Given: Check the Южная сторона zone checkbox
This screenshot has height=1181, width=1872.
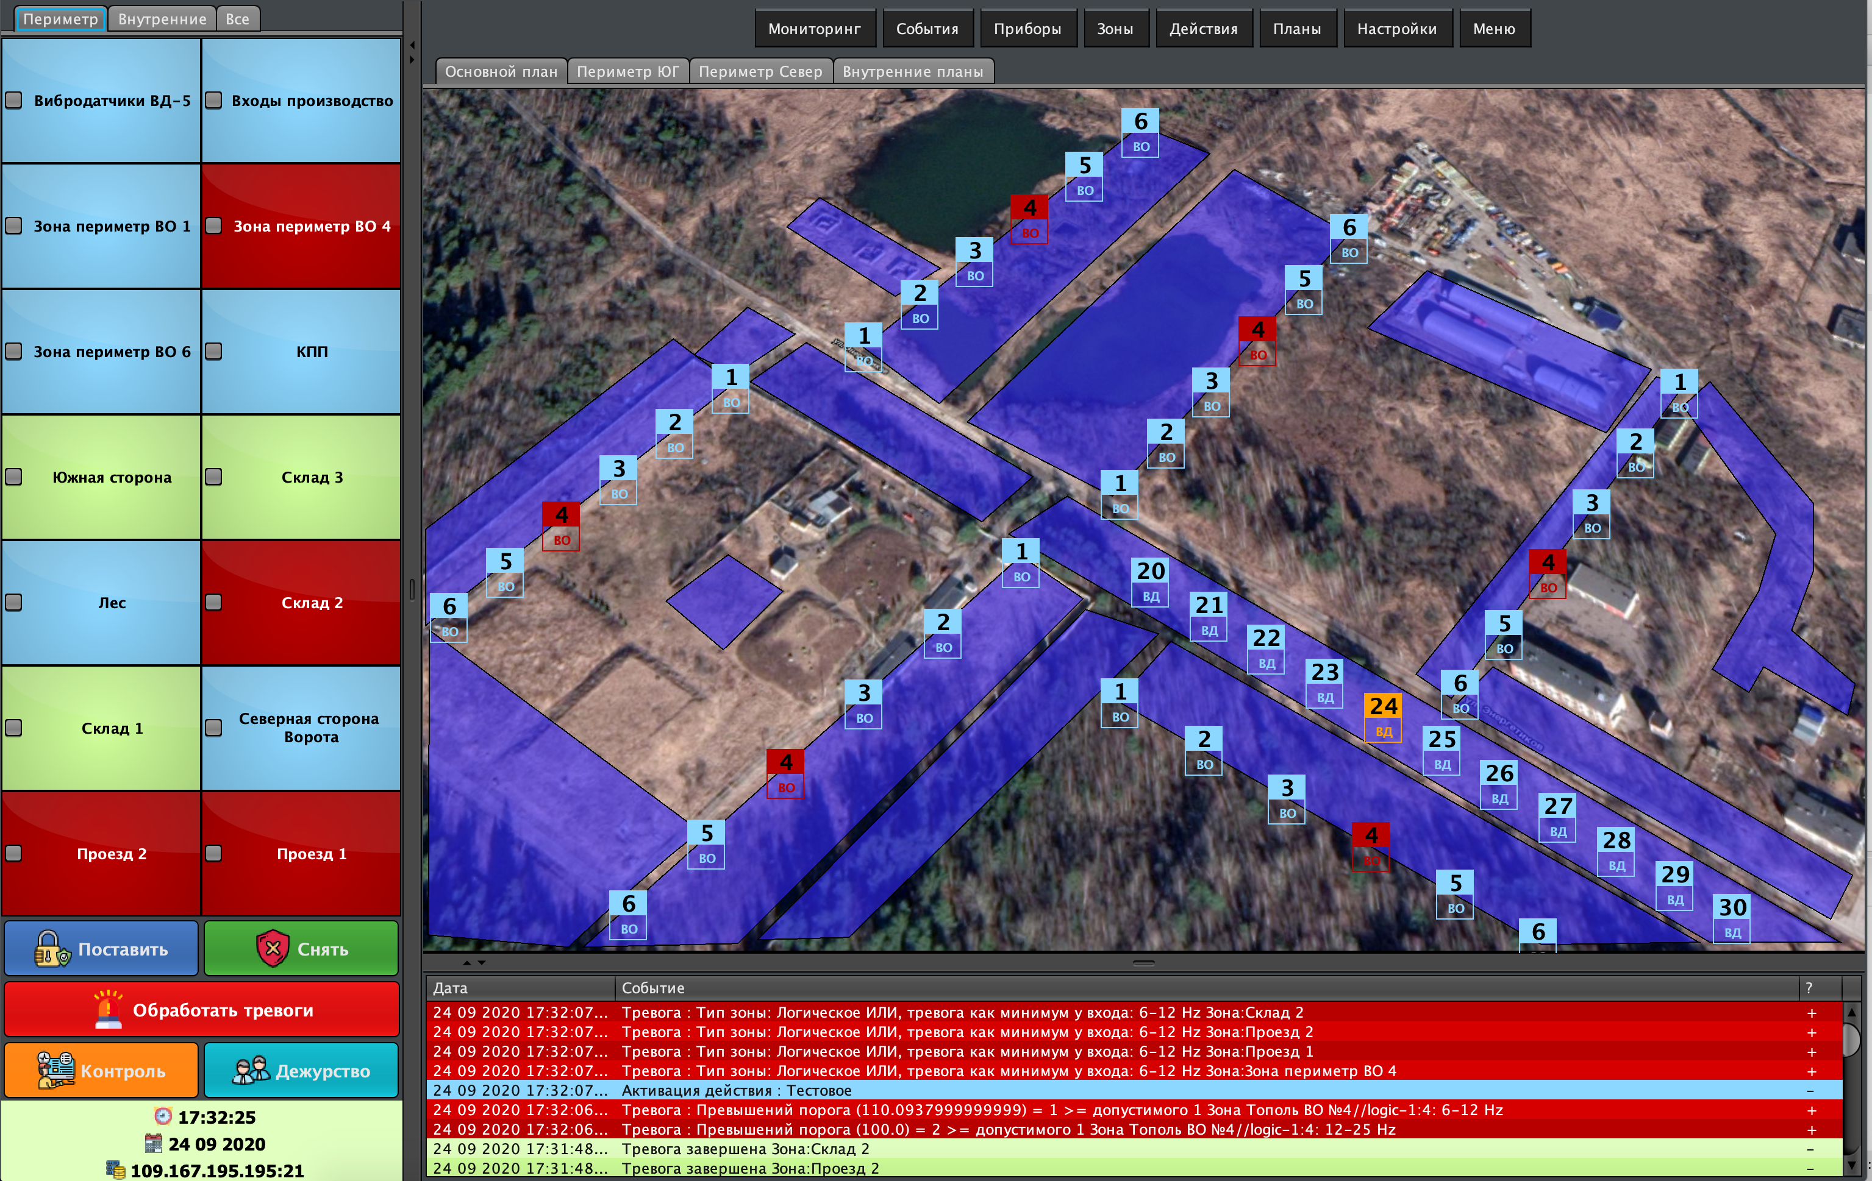Looking at the screenshot, I should click(14, 477).
